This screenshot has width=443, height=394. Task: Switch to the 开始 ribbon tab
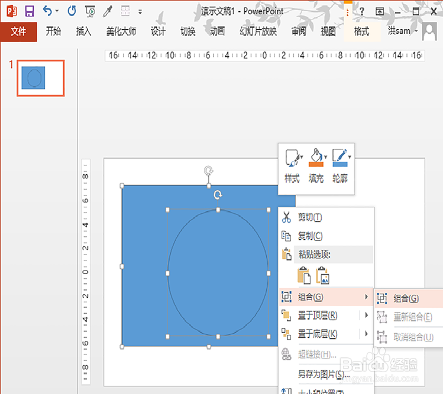coord(53,31)
